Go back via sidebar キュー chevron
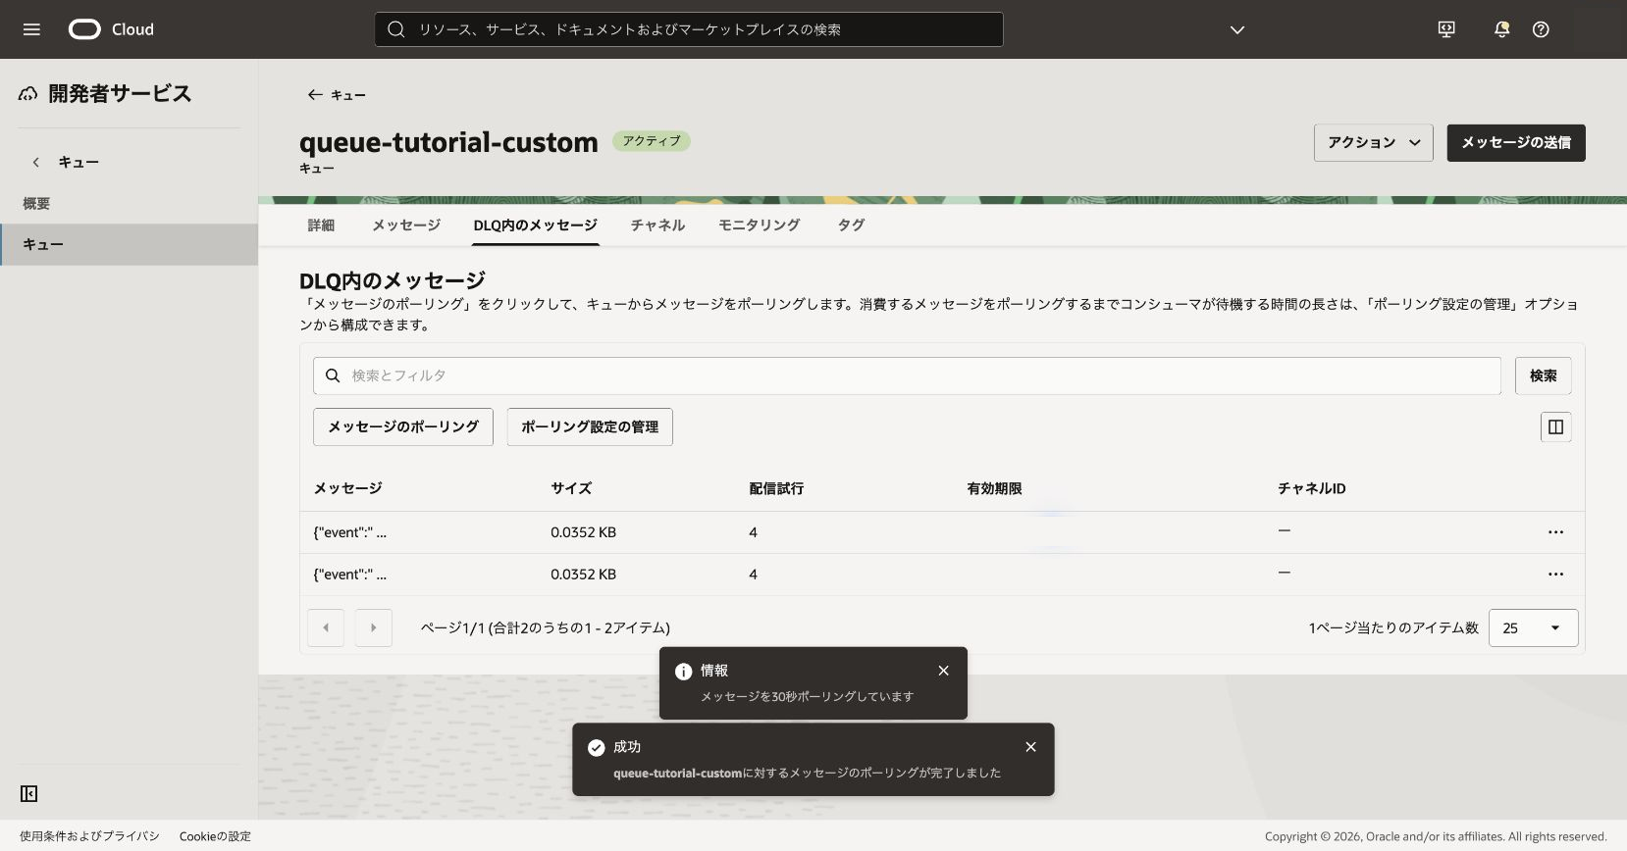This screenshot has width=1627, height=851. tap(36, 162)
